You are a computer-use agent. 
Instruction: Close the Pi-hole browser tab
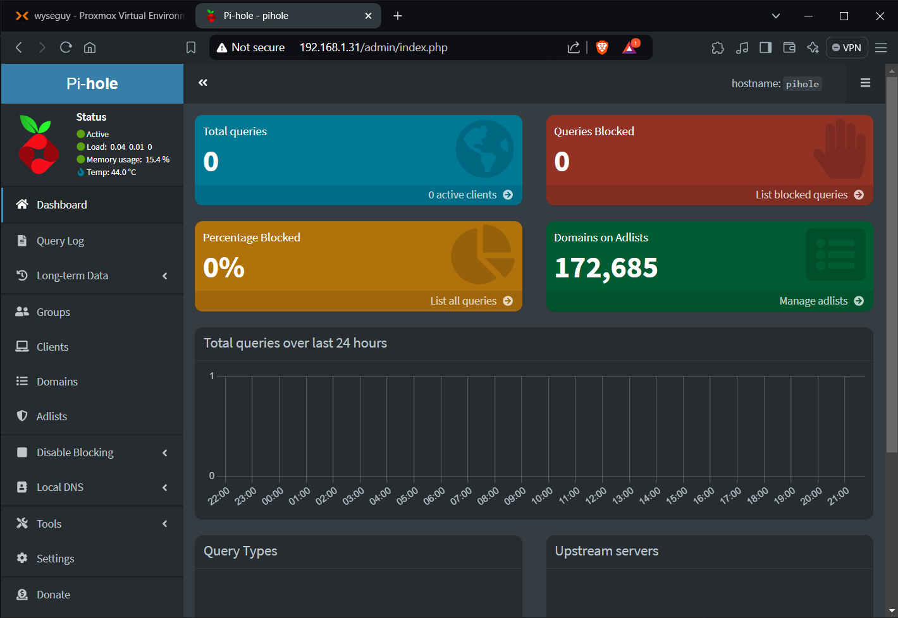(x=369, y=16)
